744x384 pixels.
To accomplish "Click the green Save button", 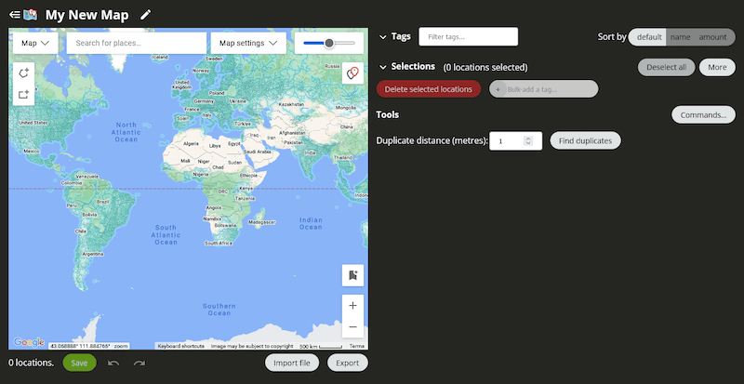I will [79, 363].
